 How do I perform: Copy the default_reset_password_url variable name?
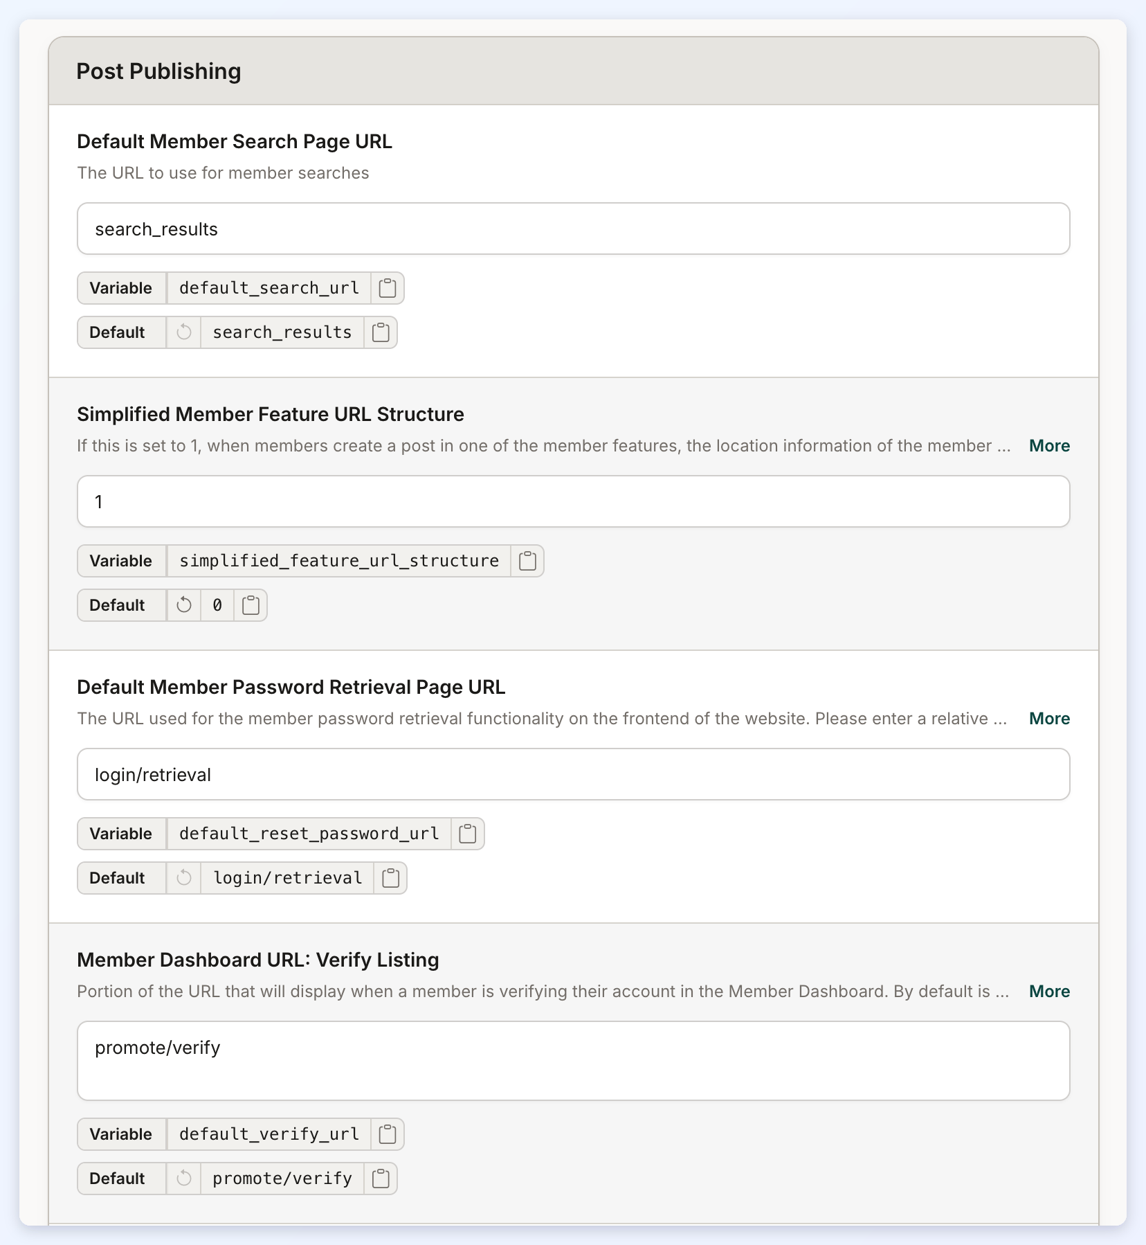(x=468, y=834)
